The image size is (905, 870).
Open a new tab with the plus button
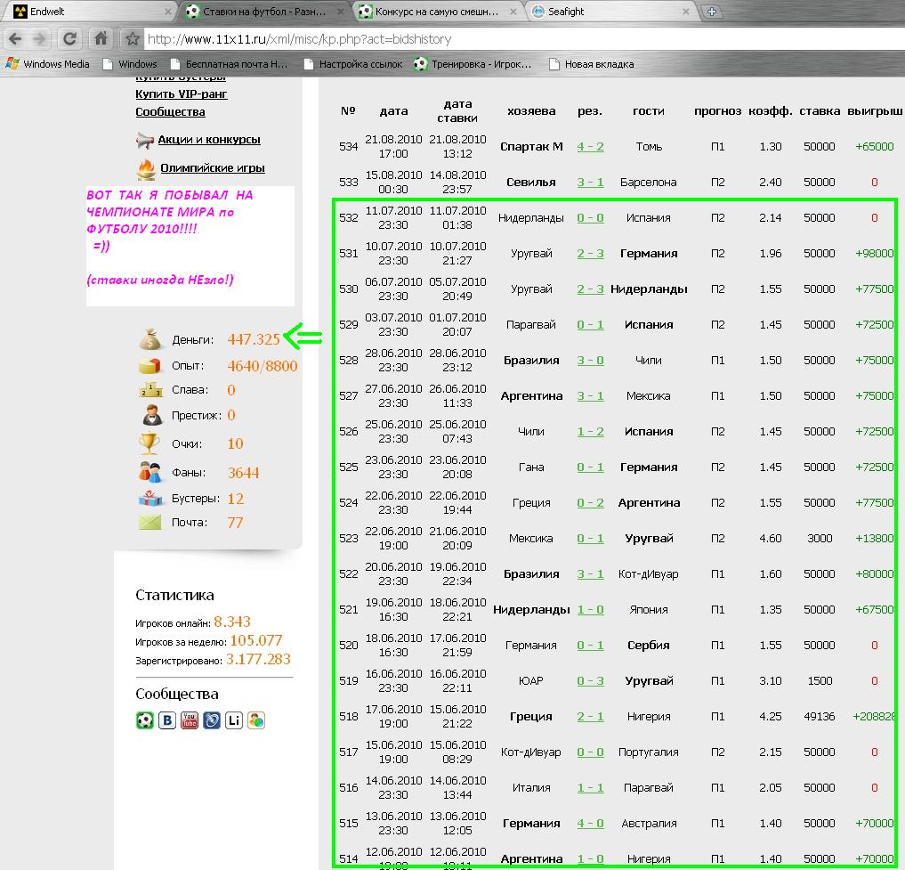711,12
